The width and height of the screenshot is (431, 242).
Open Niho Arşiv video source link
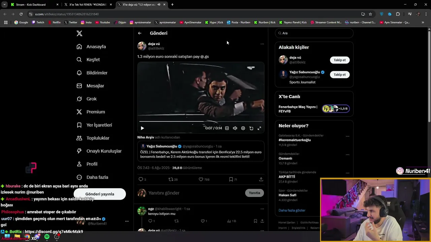(145, 137)
